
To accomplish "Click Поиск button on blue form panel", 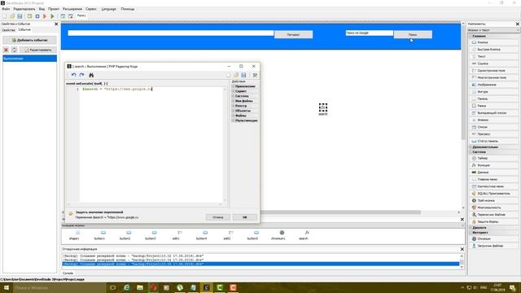I will click(413, 34).
